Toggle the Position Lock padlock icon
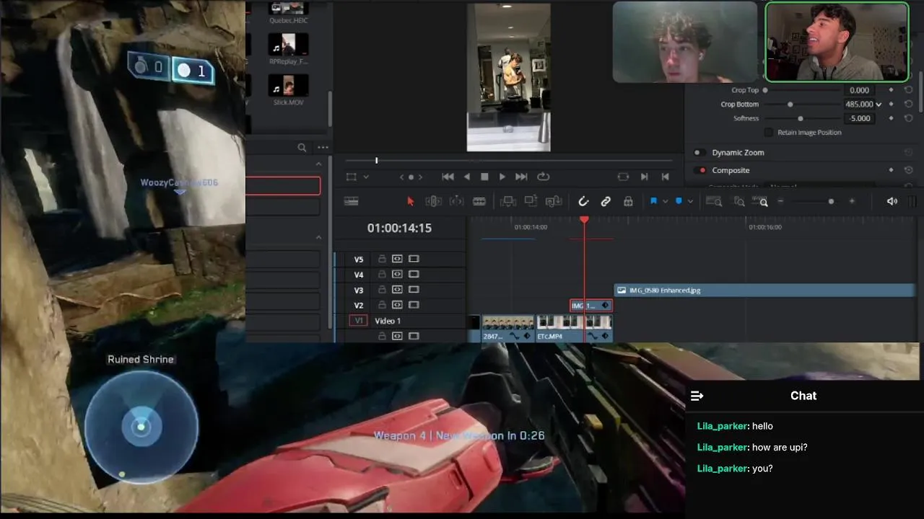Image resolution: width=924 pixels, height=519 pixels. pos(628,202)
